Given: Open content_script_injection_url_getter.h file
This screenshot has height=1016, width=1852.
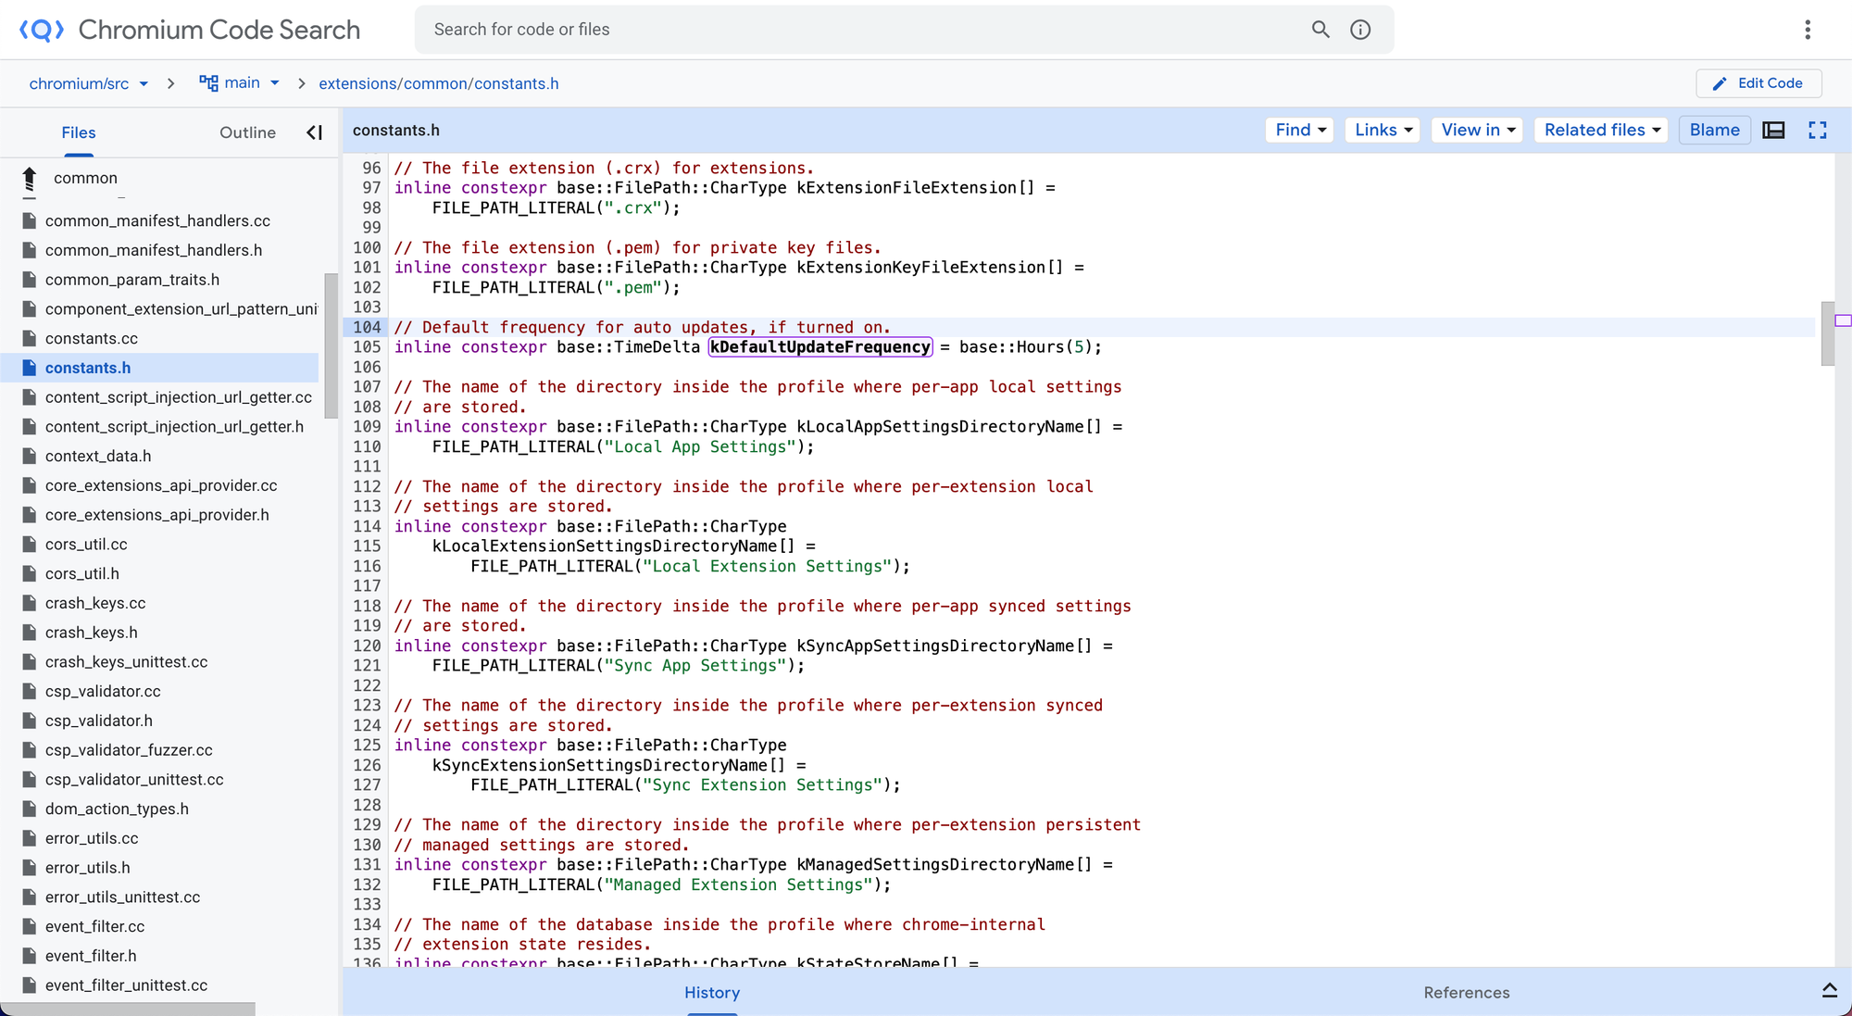Looking at the screenshot, I should click(x=174, y=427).
